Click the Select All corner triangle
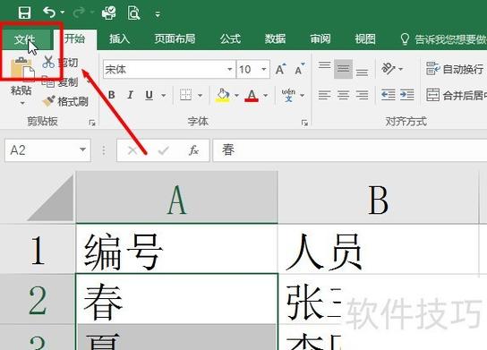487x350 pixels. point(50,198)
